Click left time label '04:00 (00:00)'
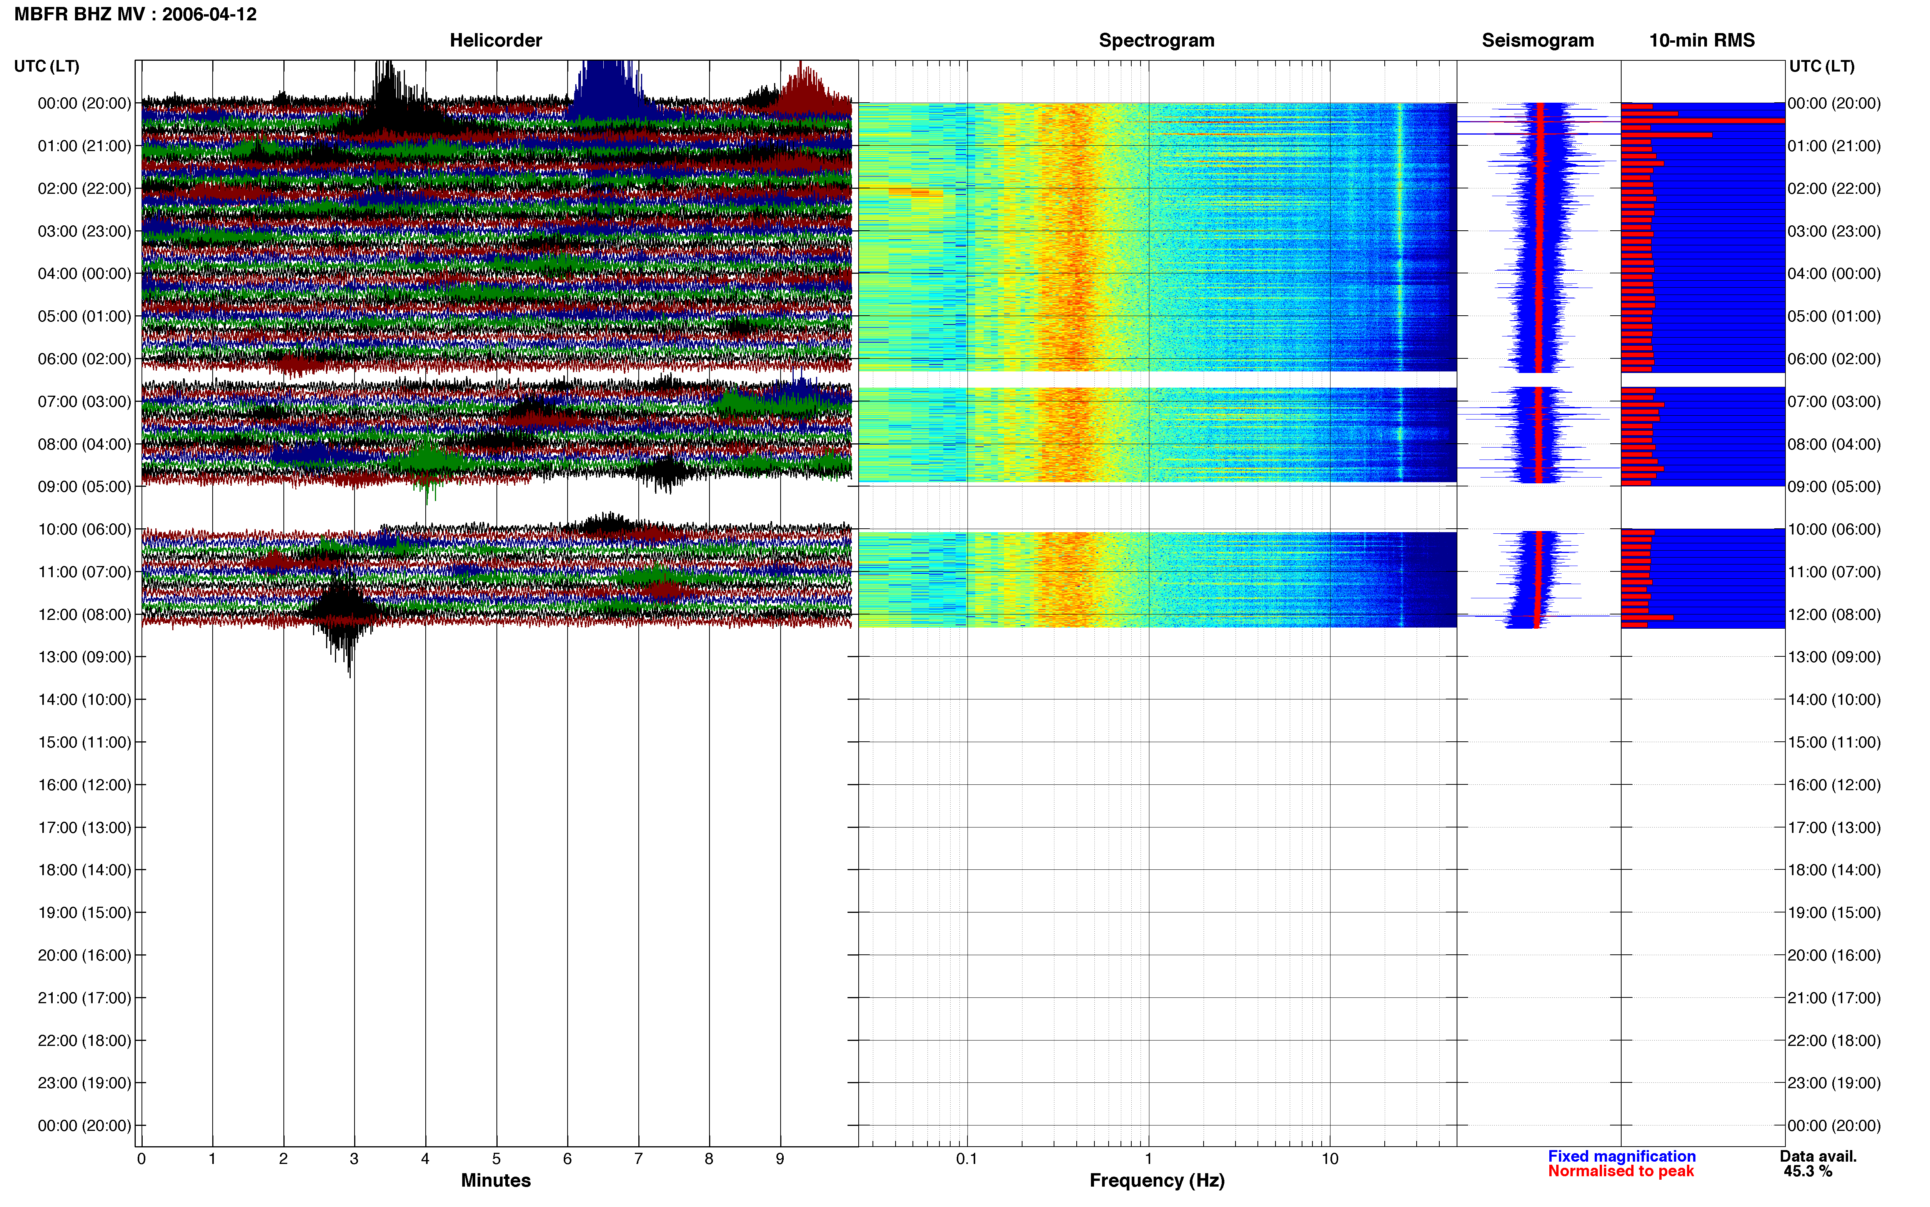 pyautogui.click(x=84, y=274)
